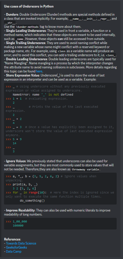This screenshot has width=123, height=259.
Task: Click the 'Use cases of Underscore in Python' title
Action: click(29, 6)
